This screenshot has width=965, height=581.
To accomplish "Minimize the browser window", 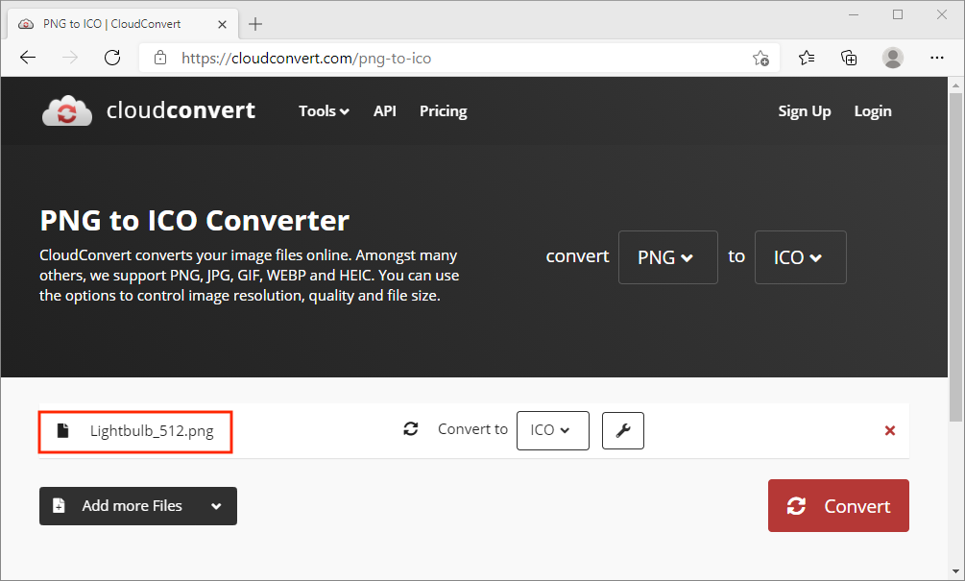I will tap(854, 14).
